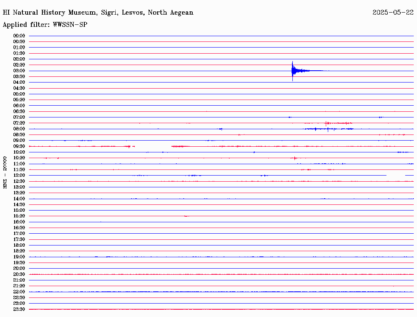Select the 06:00 time label
This screenshot has width=417, height=317.
(19, 106)
